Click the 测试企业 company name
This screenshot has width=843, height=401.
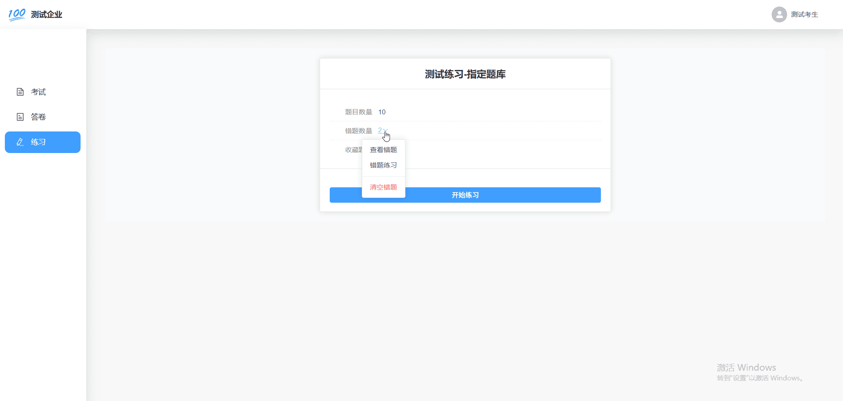47,14
